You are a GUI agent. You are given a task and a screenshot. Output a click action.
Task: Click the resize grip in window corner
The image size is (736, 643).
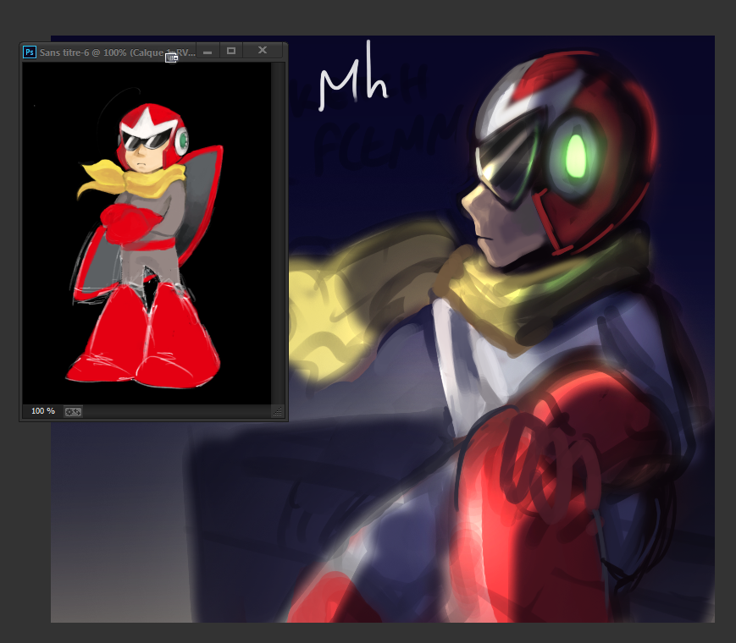coord(278,412)
